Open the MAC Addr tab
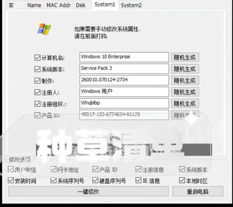This screenshot has width=233, height=207. pos(59,5)
